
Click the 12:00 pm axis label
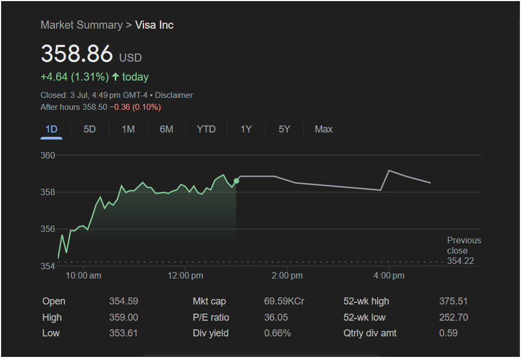pos(186,276)
